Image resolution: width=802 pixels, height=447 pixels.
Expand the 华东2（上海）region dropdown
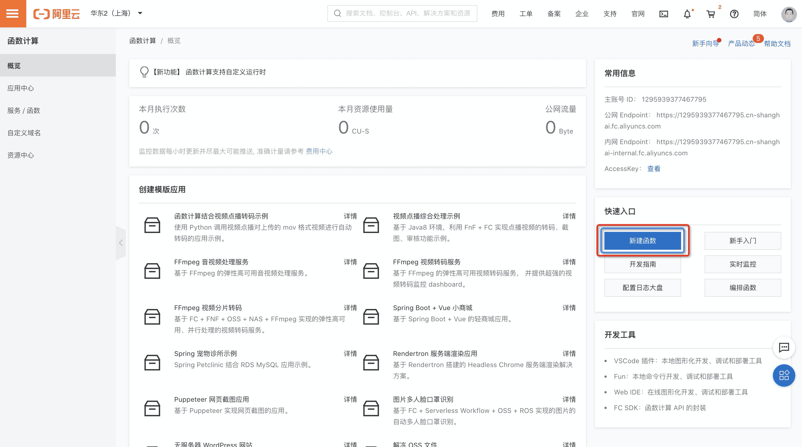click(116, 13)
